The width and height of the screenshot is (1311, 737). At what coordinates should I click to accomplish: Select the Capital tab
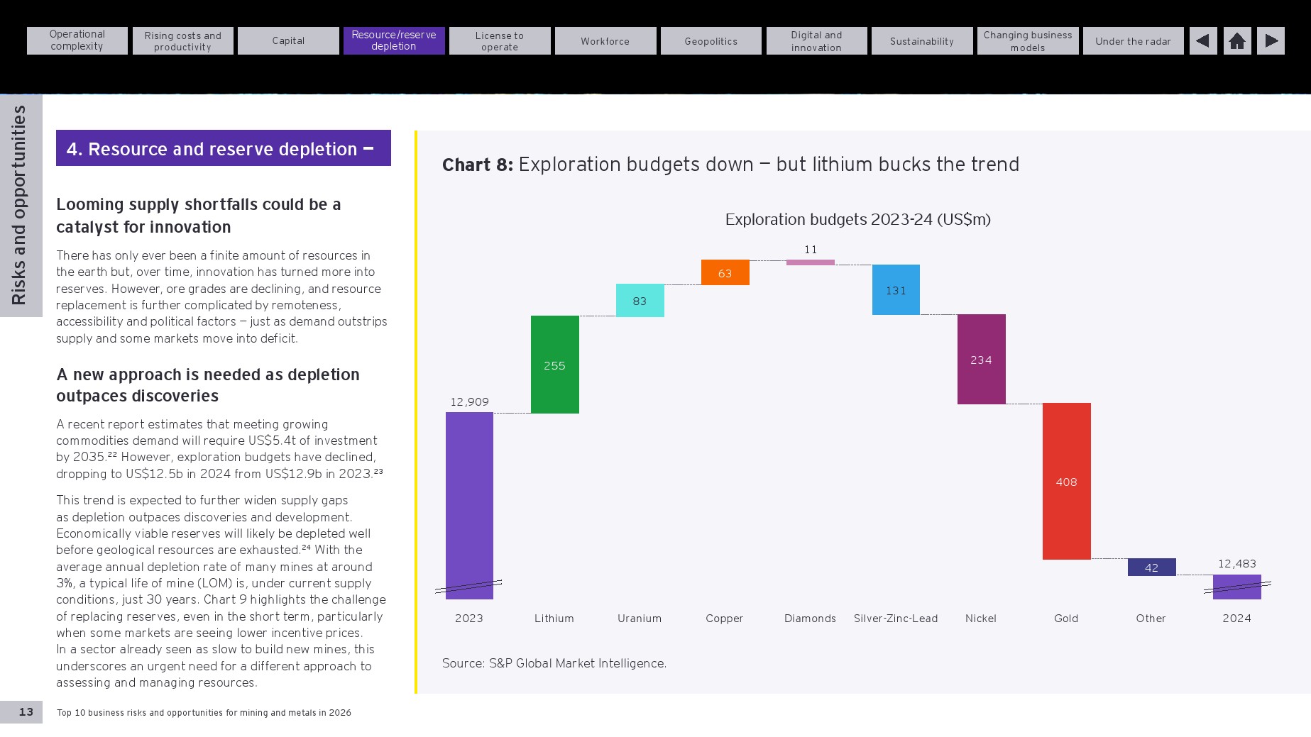(288, 40)
